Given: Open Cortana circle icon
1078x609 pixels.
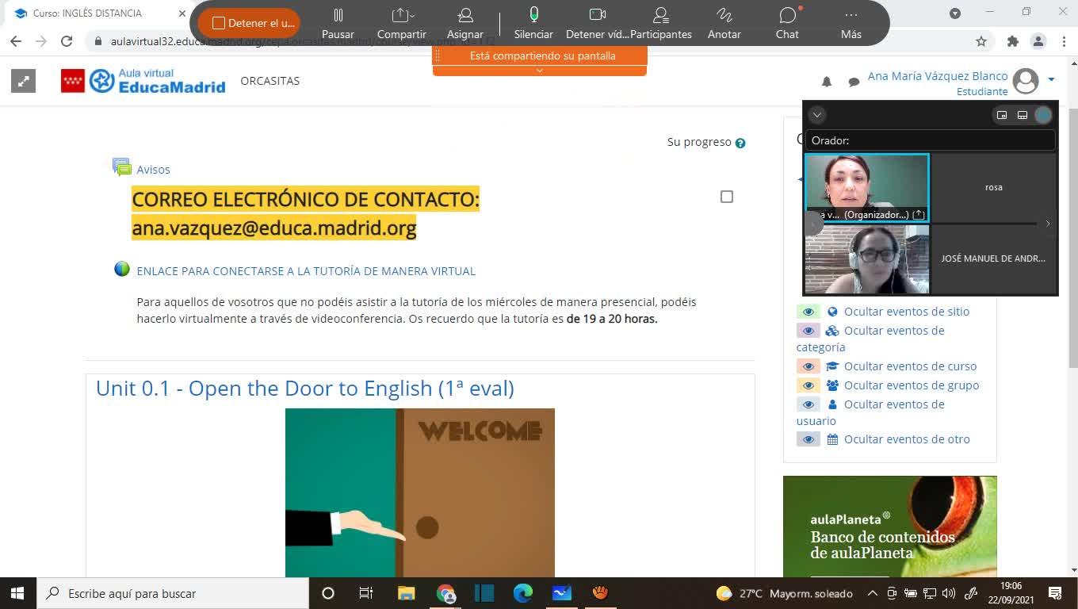Looking at the screenshot, I should [x=328, y=593].
